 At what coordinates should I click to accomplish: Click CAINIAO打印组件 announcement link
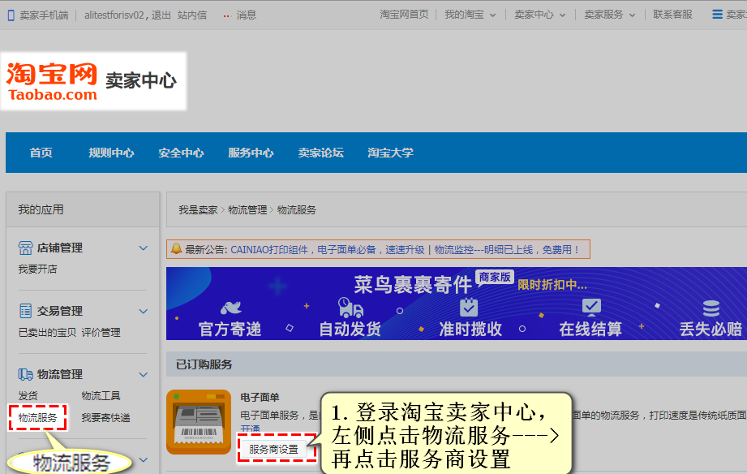[x=328, y=249]
